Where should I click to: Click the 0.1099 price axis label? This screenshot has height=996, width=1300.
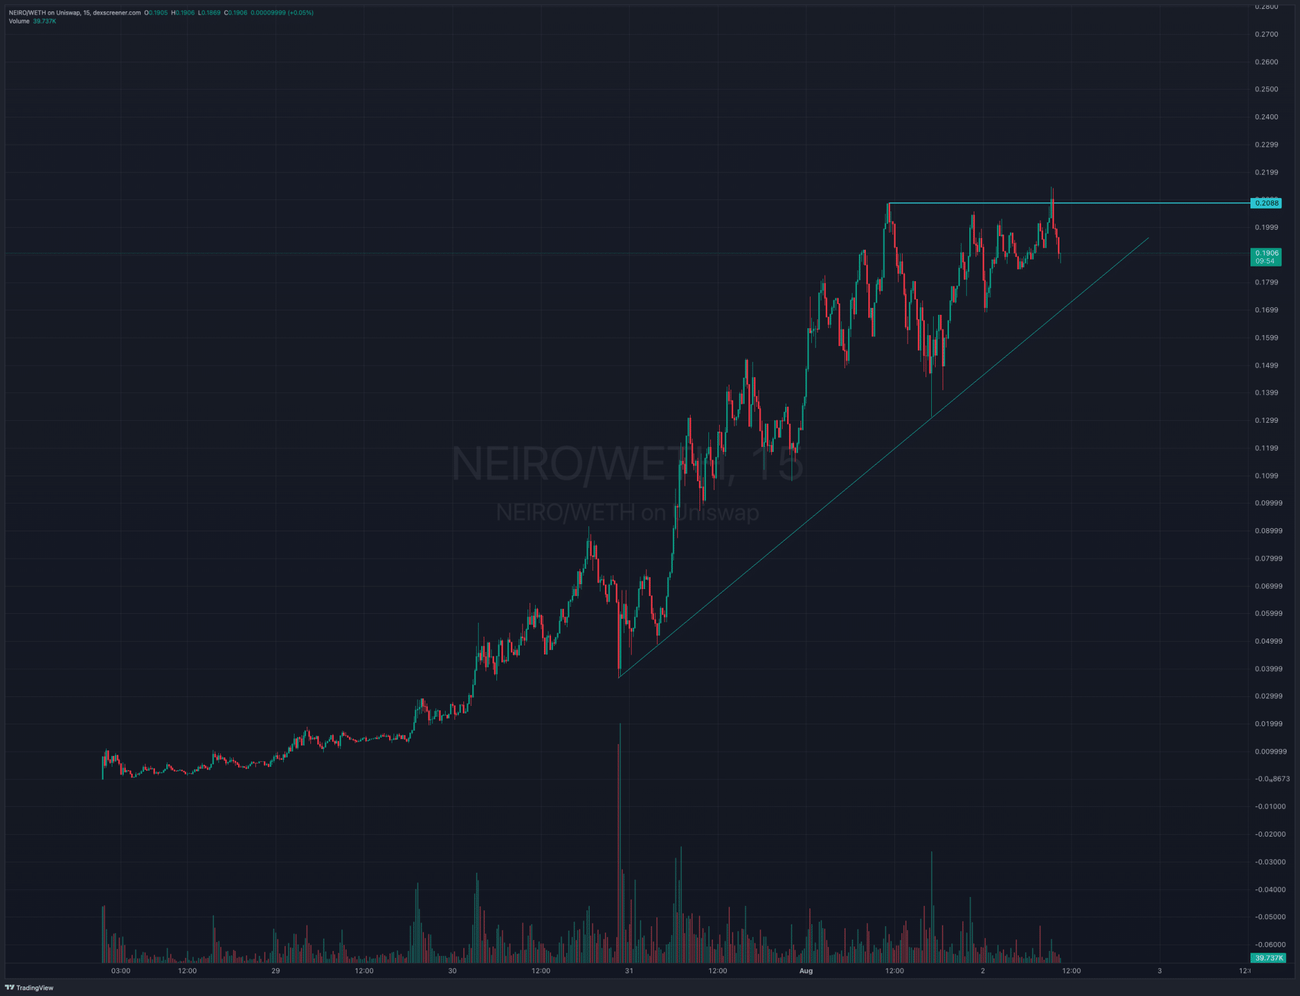[1266, 475]
